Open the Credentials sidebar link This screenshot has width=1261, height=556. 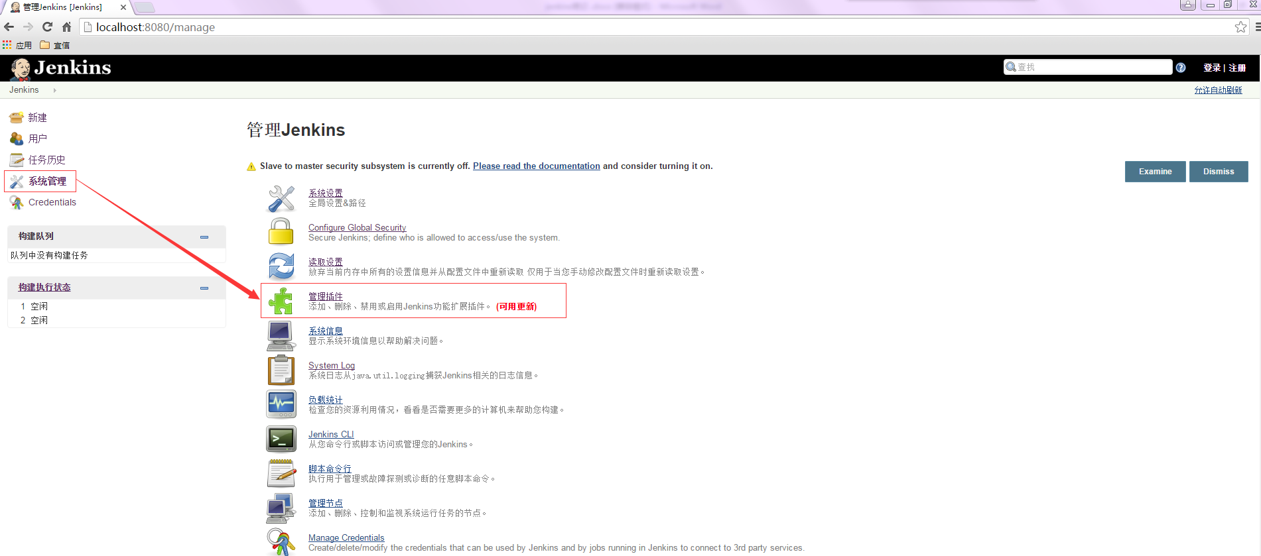[x=52, y=203]
